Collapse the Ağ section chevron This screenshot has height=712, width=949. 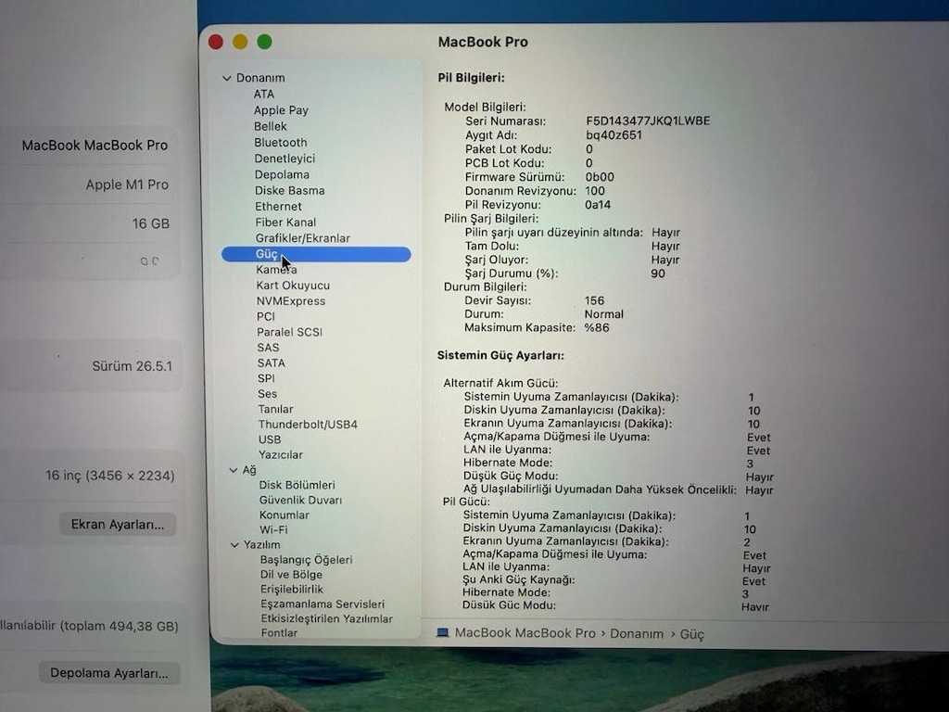[233, 470]
